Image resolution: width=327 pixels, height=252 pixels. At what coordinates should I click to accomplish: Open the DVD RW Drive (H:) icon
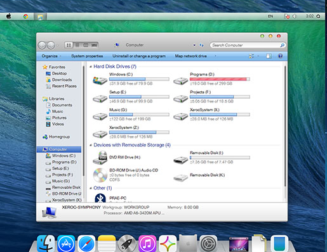[x=100, y=158]
